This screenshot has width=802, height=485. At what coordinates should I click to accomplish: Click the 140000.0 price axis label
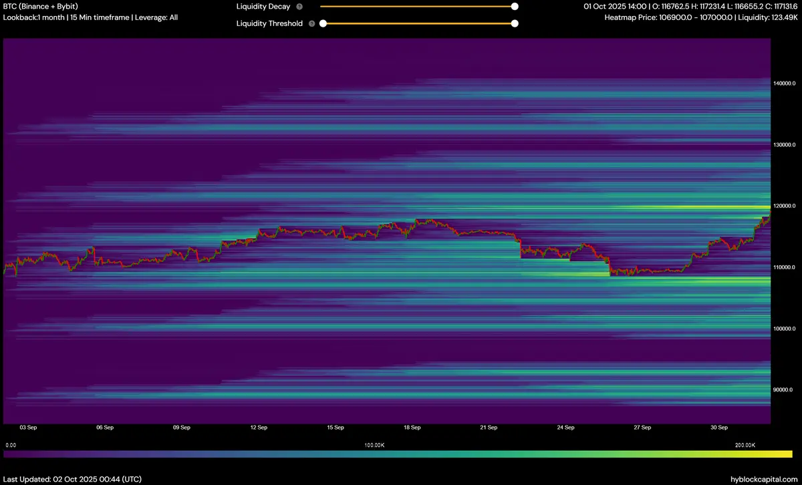click(x=785, y=84)
